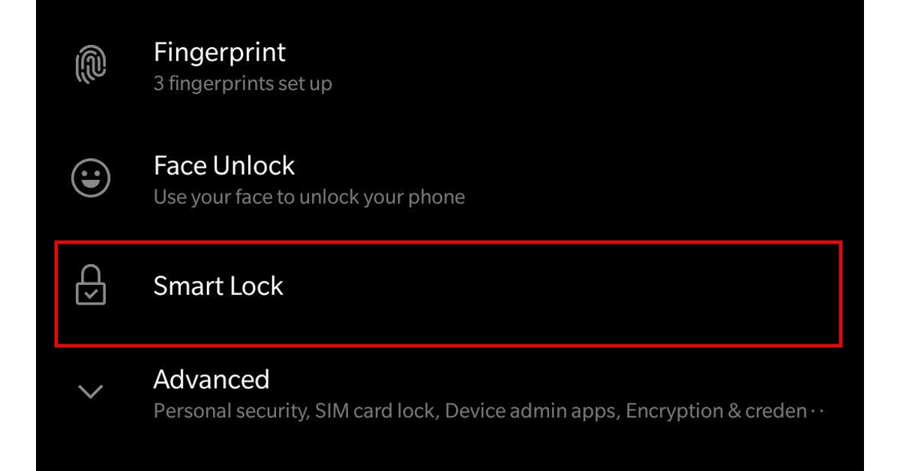Select the Face Unlock smiley icon

(88, 178)
